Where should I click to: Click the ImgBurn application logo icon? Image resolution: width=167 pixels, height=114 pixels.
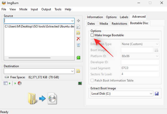(4, 3)
